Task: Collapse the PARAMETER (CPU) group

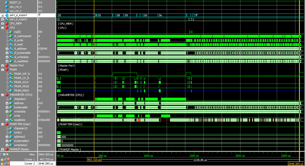Action: pyautogui.click(x=3, y=95)
